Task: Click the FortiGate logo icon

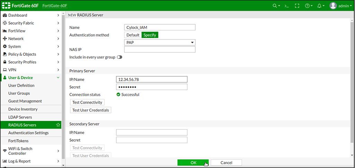Action: [7, 6]
